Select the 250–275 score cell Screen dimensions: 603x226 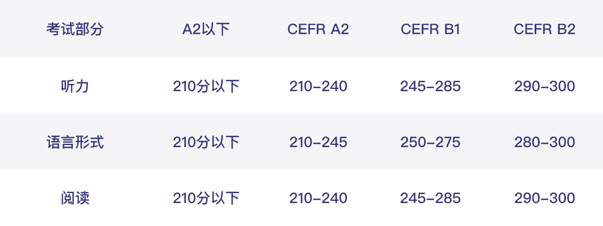click(430, 142)
